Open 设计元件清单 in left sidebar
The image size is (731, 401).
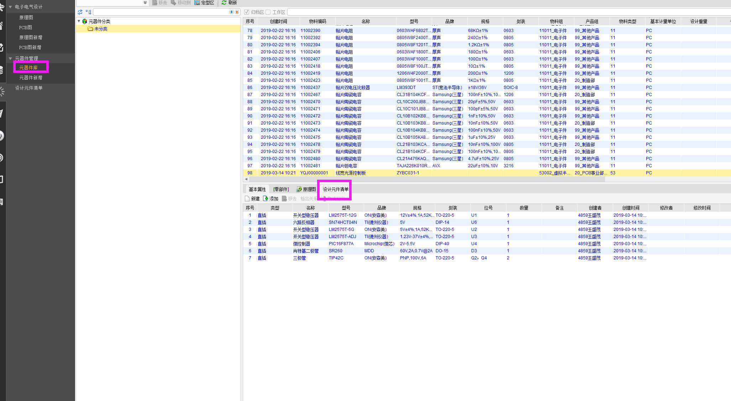28,88
